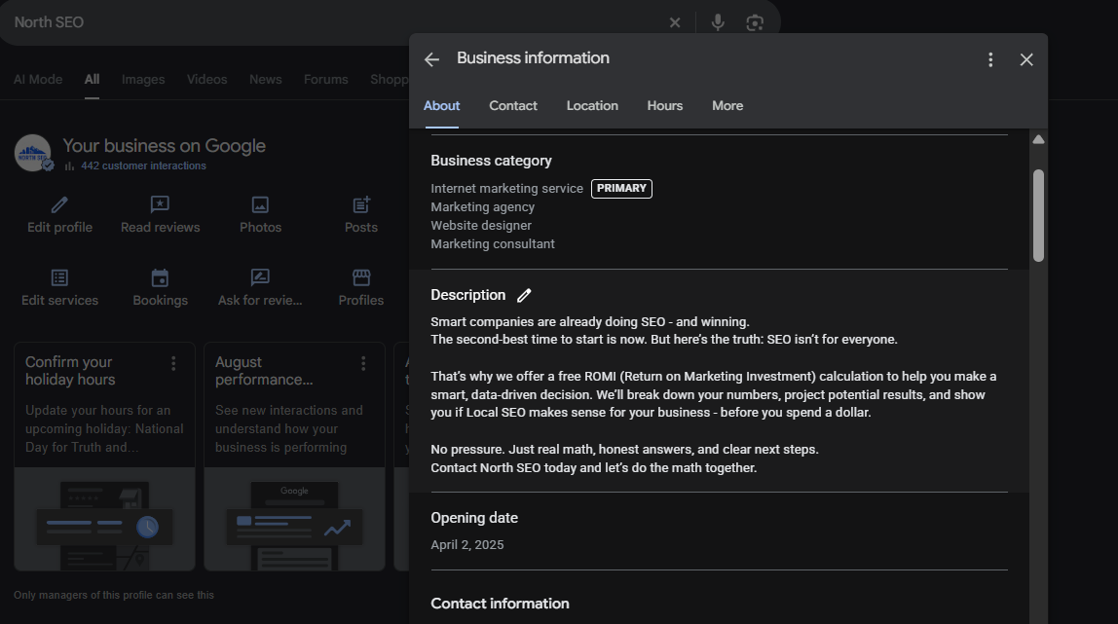The image size is (1118, 624).
Task: Select the All search tab
Action: pyautogui.click(x=92, y=79)
